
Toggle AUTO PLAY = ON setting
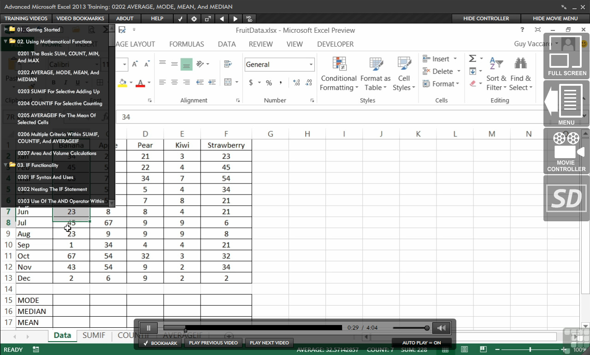tap(421, 343)
